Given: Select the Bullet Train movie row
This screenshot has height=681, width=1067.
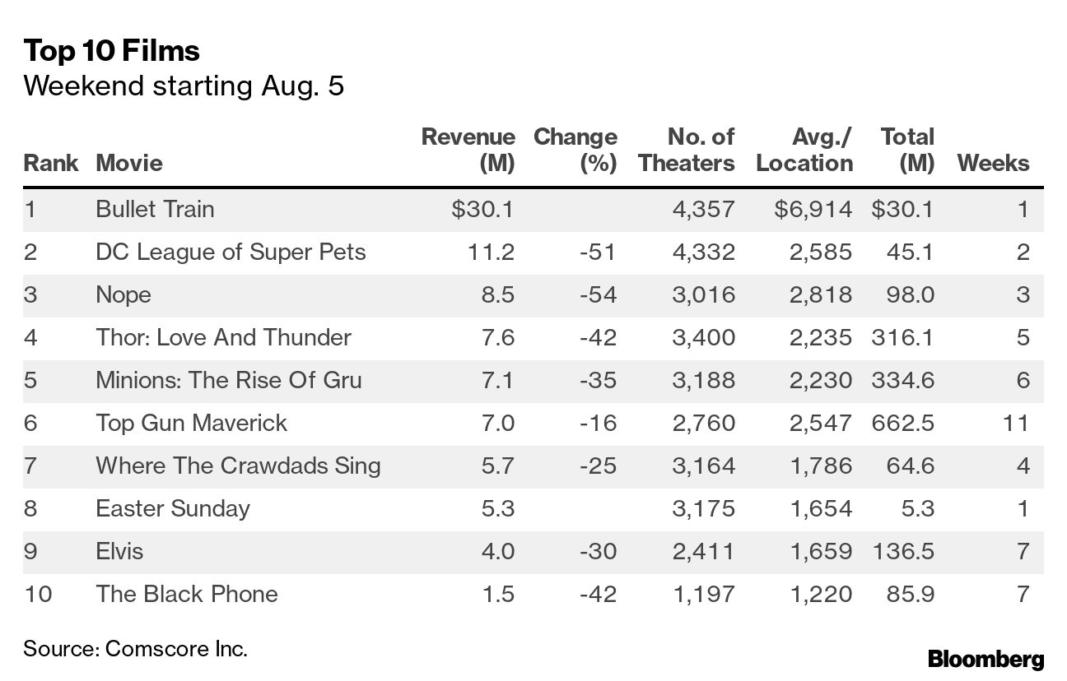Looking at the screenshot, I should point(155,209).
